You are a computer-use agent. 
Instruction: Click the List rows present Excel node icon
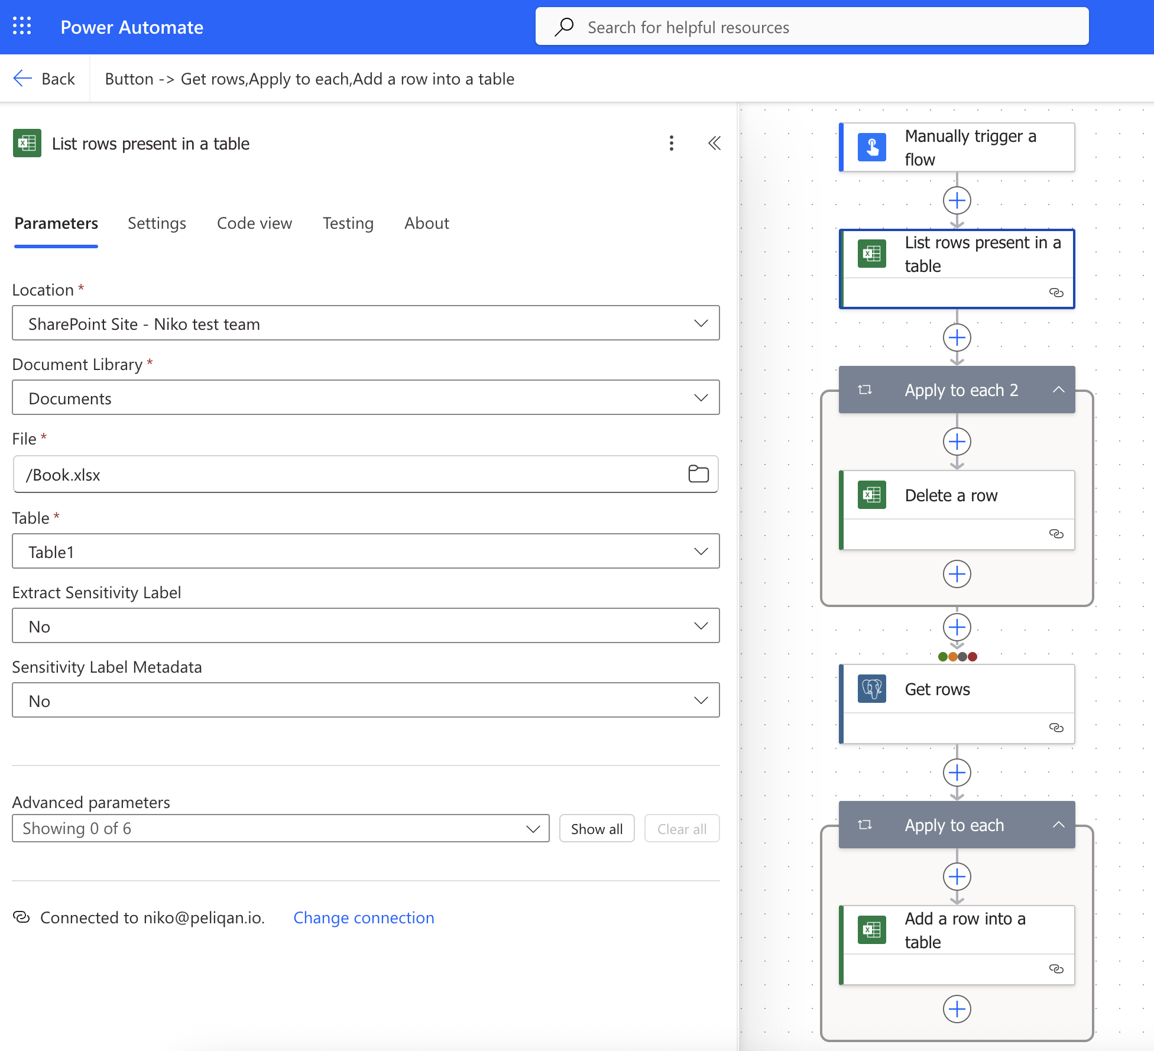coord(872,254)
